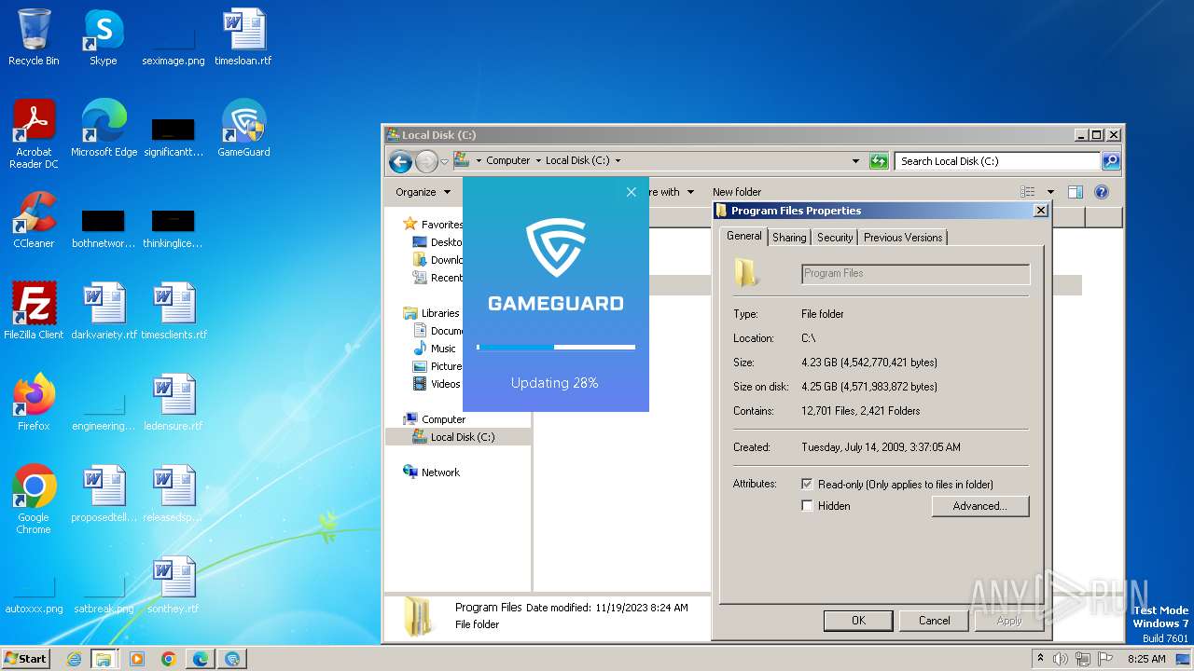Click the taskbar clock showing 8:25 AM
The height and width of the screenshot is (671, 1194).
pyautogui.click(x=1146, y=659)
